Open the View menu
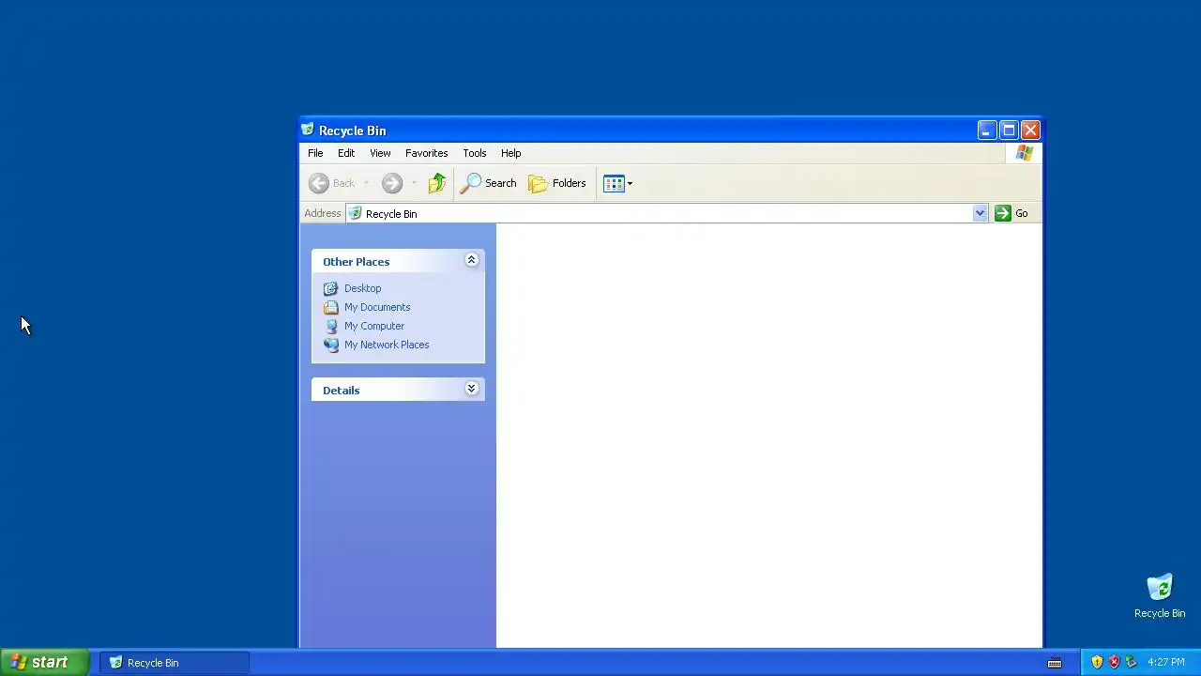The height and width of the screenshot is (676, 1201). tap(380, 153)
